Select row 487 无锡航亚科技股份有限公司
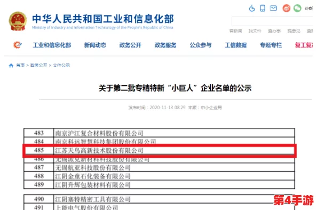 pyautogui.click(x=159, y=167)
